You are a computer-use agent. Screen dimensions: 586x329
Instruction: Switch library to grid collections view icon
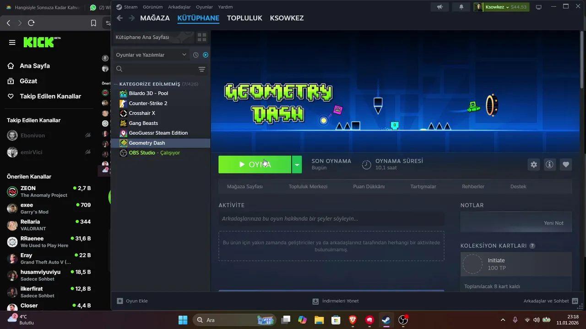click(x=202, y=37)
